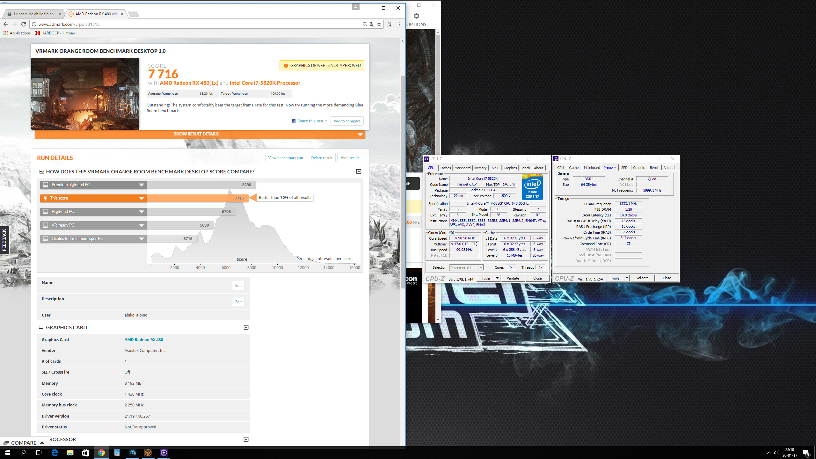
Task: Reload the 3dmark page
Action: pos(23,24)
